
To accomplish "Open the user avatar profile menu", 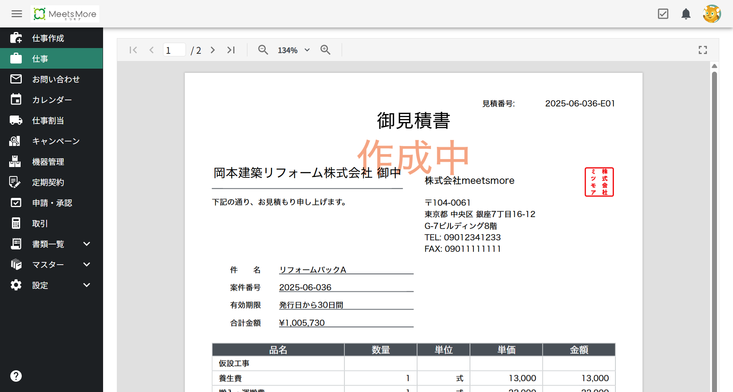I will point(712,14).
